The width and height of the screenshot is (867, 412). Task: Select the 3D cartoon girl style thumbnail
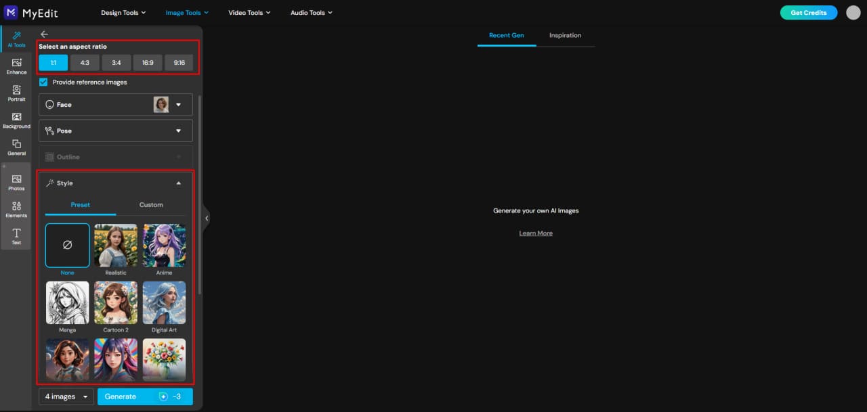tap(67, 359)
